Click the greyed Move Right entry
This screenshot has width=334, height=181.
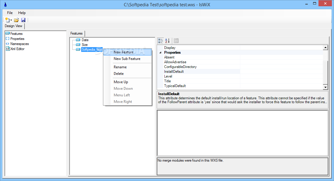(x=127, y=102)
